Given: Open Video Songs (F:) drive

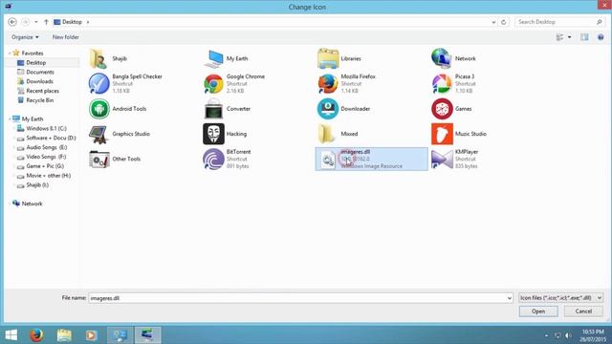Looking at the screenshot, I should point(46,157).
